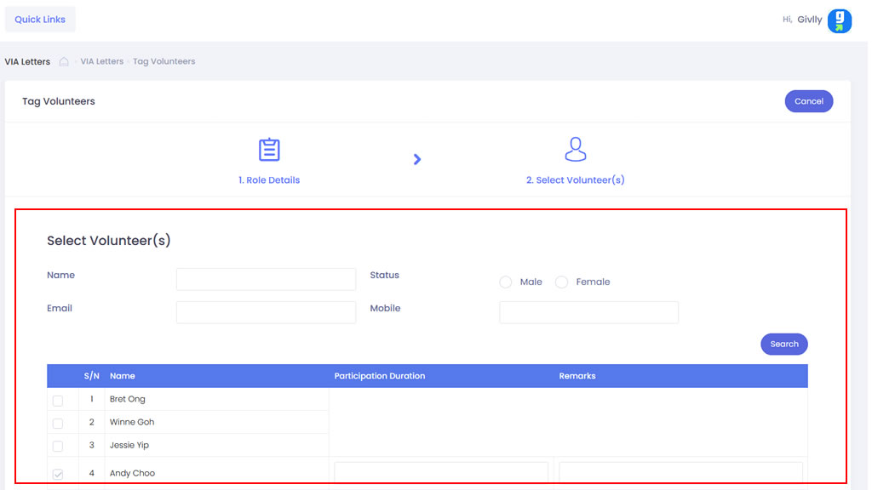Click into the Email text field
The image size is (872, 490).
(x=266, y=312)
